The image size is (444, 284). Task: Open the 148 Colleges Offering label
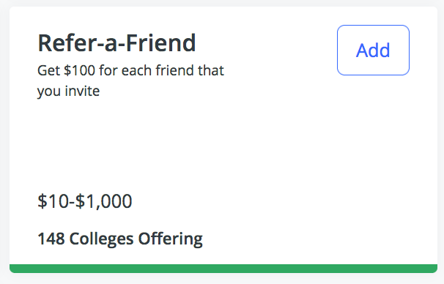pos(120,239)
